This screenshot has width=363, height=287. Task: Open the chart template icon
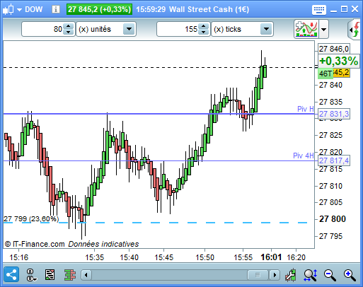click(50, 275)
